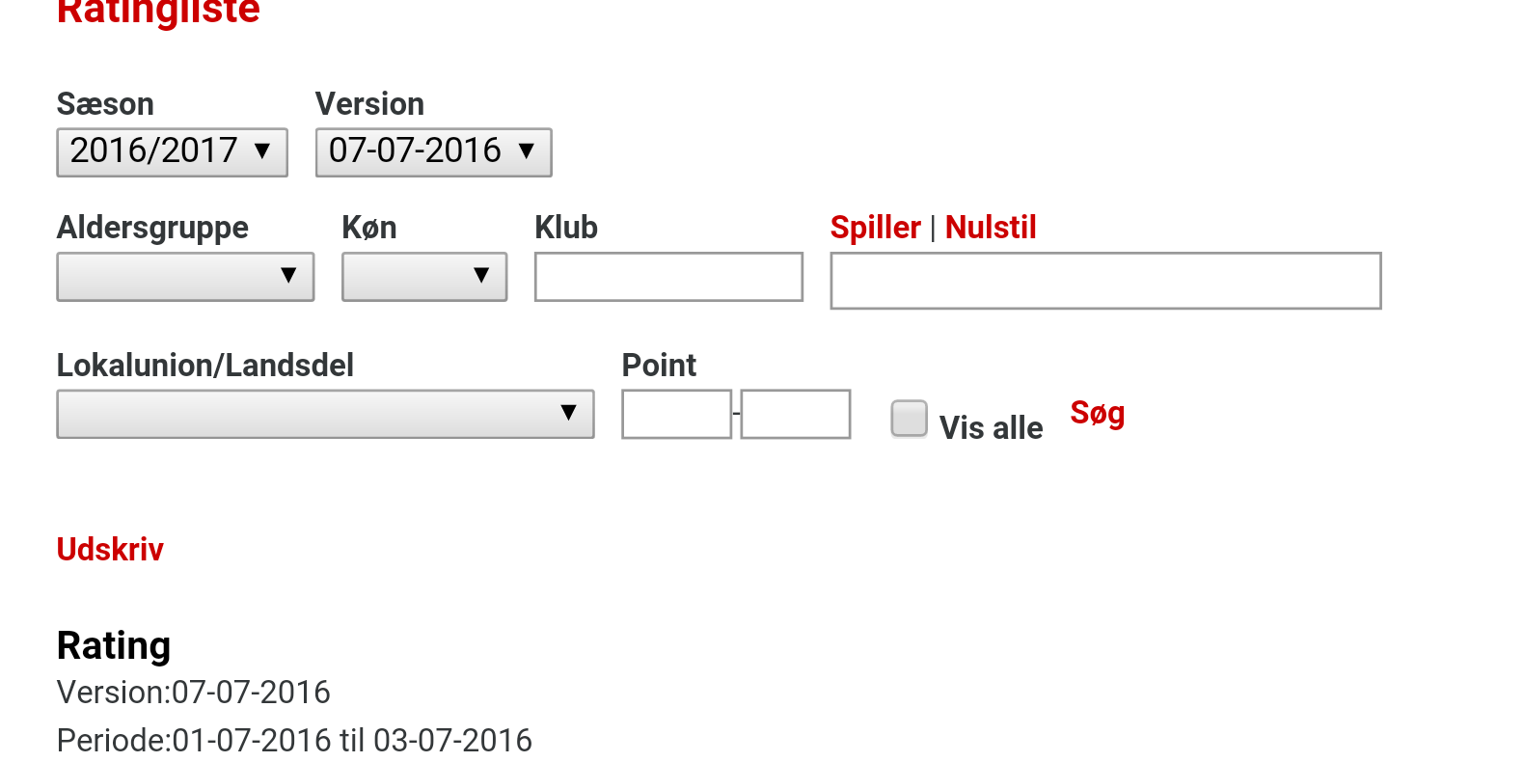
Task: Click the Sæson dropdown arrow
Action: (262, 151)
